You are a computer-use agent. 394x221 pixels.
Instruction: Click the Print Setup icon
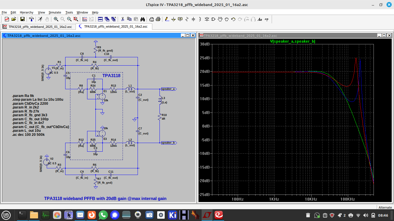151,19
